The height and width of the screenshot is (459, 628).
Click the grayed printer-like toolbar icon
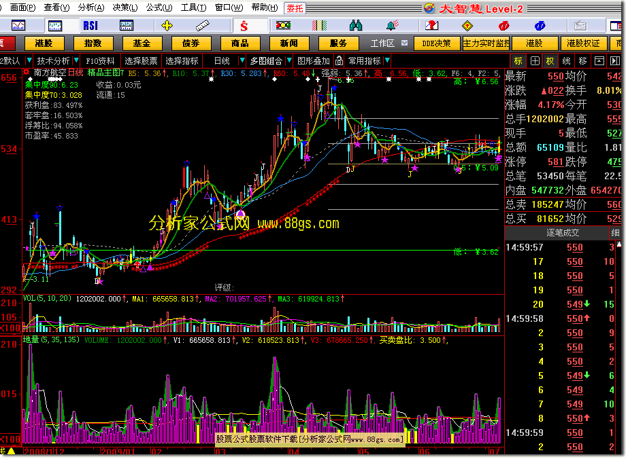[x=580, y=26]
